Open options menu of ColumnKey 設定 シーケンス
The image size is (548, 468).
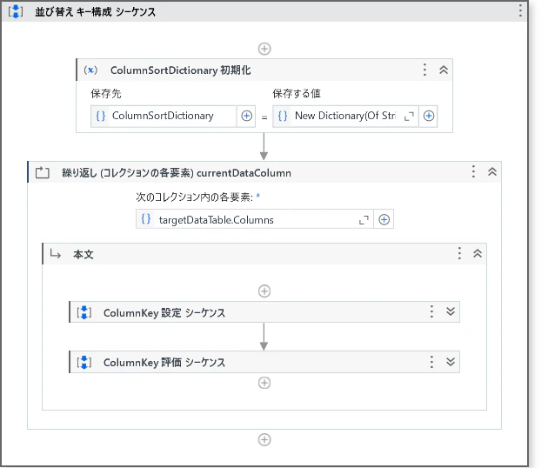[431, 311]
